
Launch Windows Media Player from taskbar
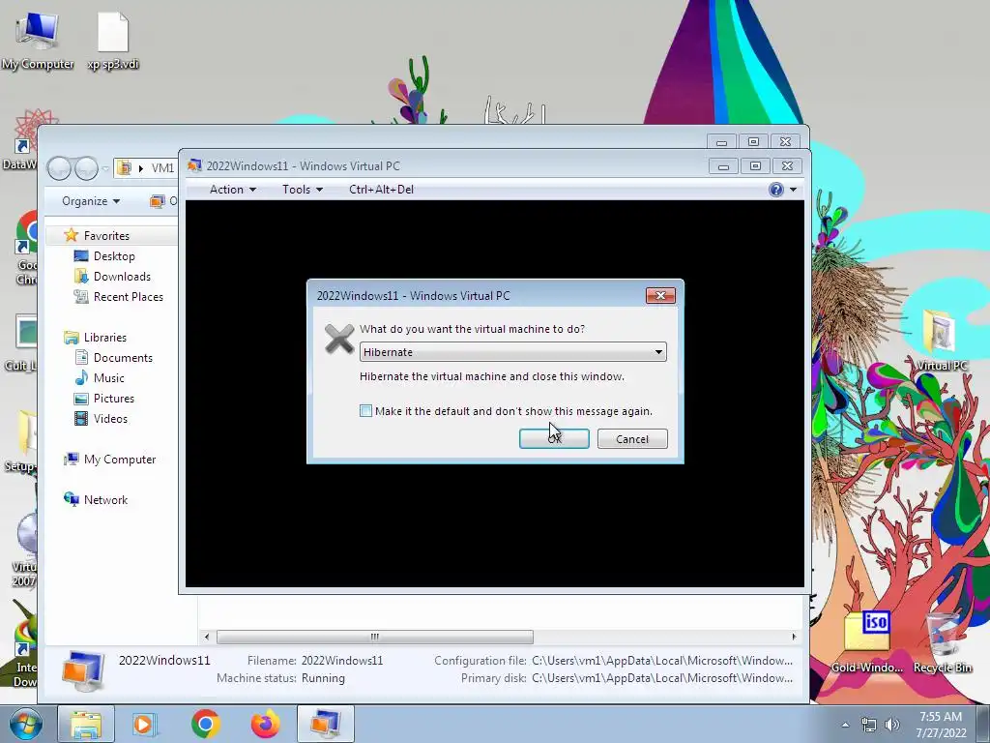145,724
